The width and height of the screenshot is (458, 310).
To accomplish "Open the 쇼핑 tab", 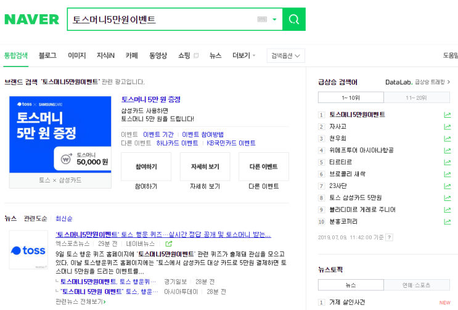I will click(184, 55).
